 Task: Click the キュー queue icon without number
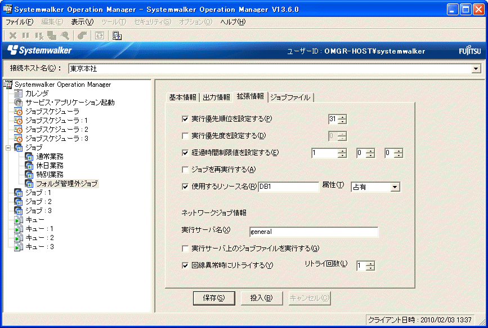coord(19,220)
